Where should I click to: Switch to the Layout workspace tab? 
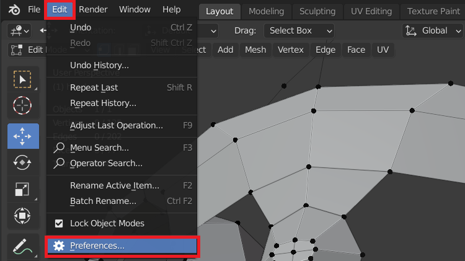219,12
